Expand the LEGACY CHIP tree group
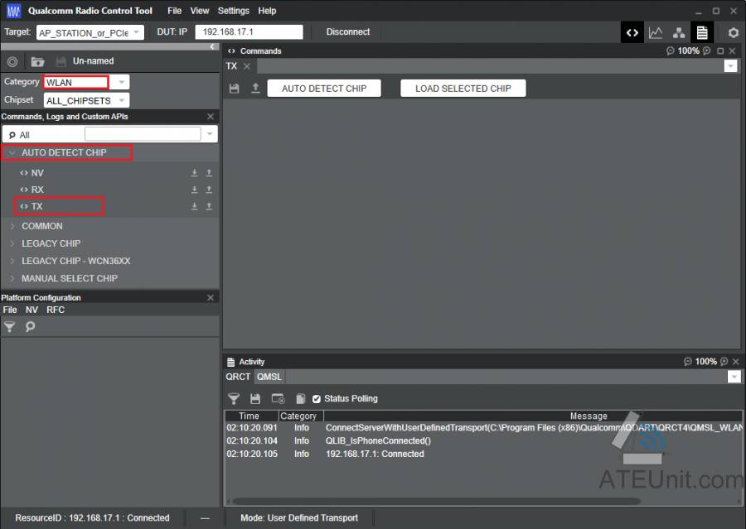 click(x=12, y=244)
